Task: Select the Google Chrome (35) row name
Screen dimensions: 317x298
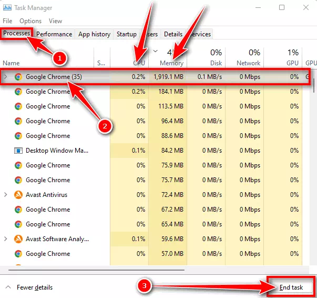Action: tap(54, 77)
